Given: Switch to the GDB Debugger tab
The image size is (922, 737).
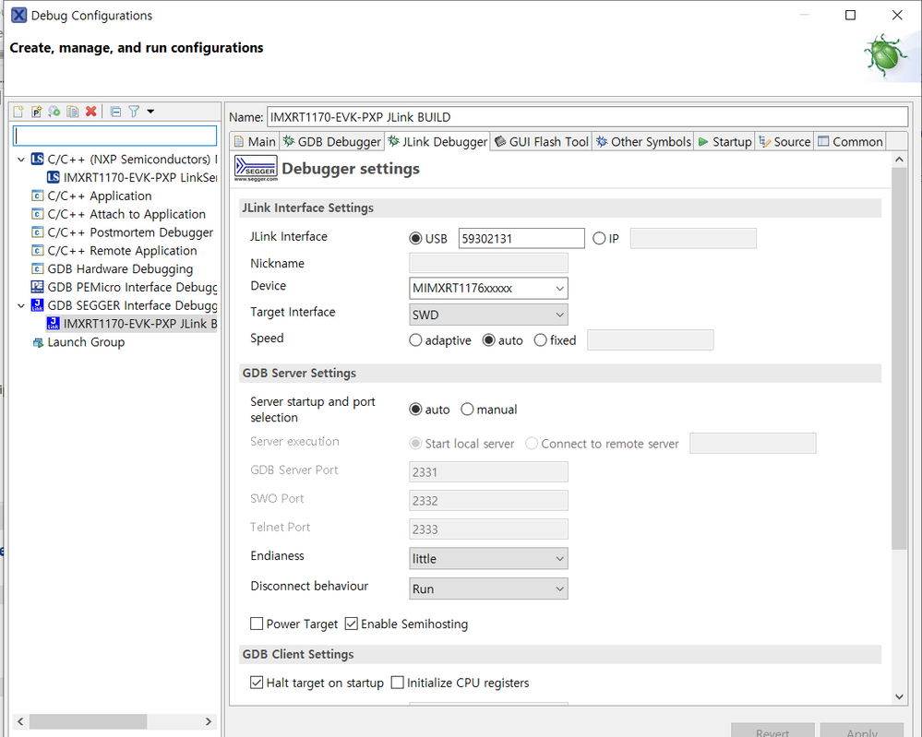Looking at the screenshot, I should point(331,142).
